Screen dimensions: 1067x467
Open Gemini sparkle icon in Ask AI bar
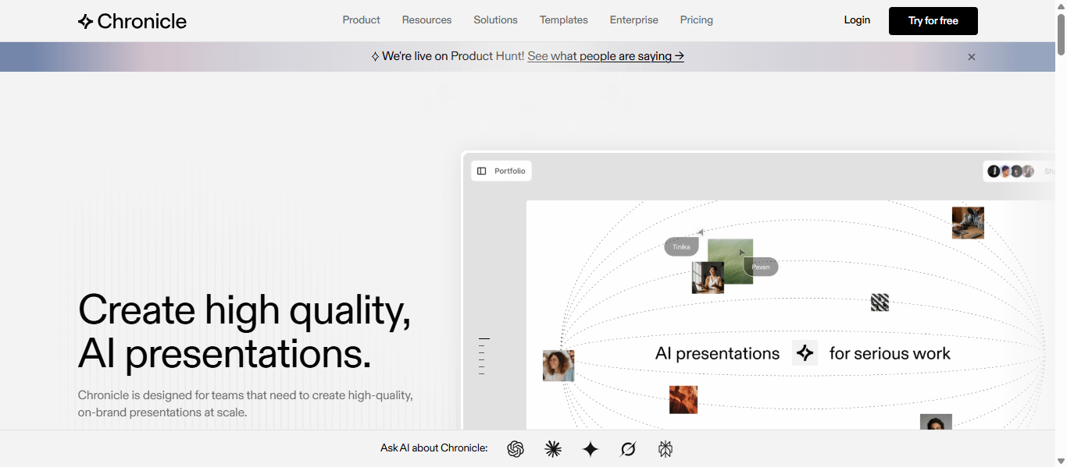591,449
